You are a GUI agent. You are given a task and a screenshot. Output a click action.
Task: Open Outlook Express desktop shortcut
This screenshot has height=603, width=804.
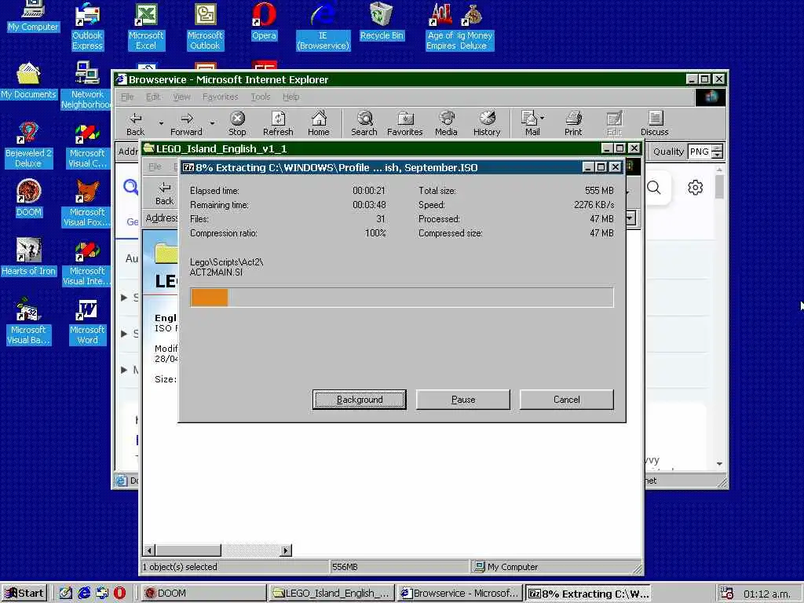pyautogui.click(x=87, y=27)
